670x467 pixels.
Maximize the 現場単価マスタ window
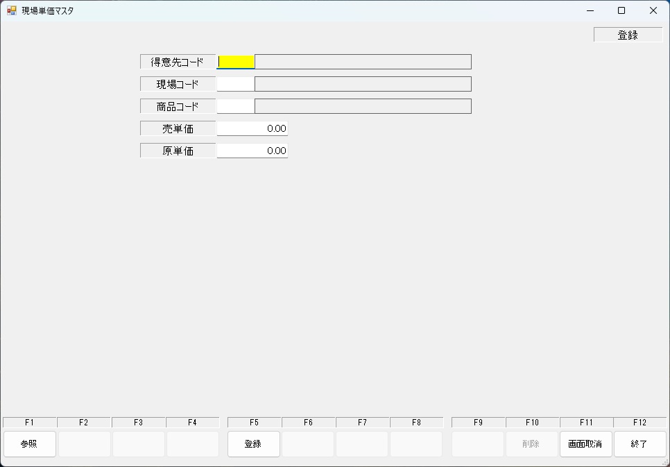[621, 10]
